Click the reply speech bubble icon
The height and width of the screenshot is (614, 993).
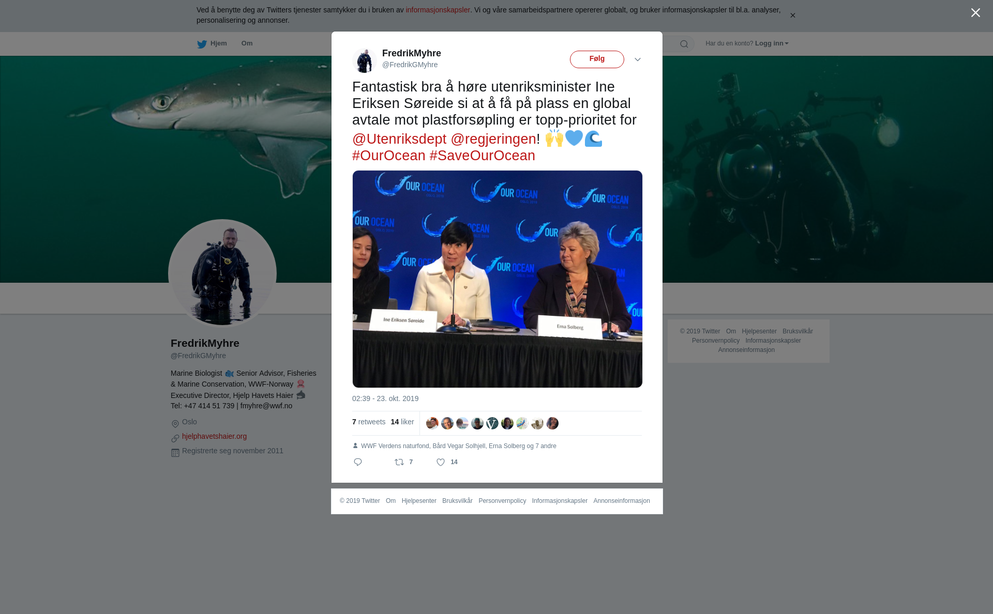358,462
